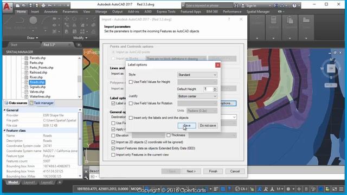Viewport: 347px width, 195px height.
Task: Click the search keyword or phrase field
Action: tap(208, 5)
